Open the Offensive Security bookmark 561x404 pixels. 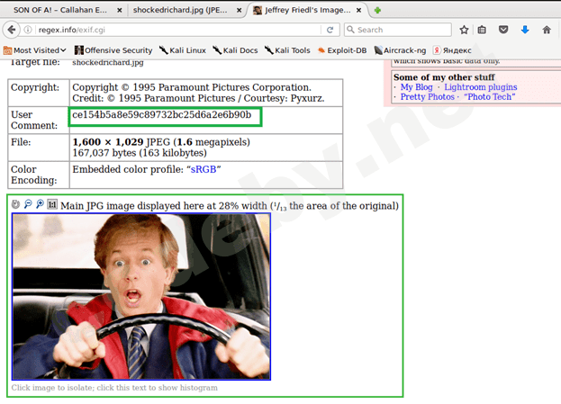tap(113, 50)
